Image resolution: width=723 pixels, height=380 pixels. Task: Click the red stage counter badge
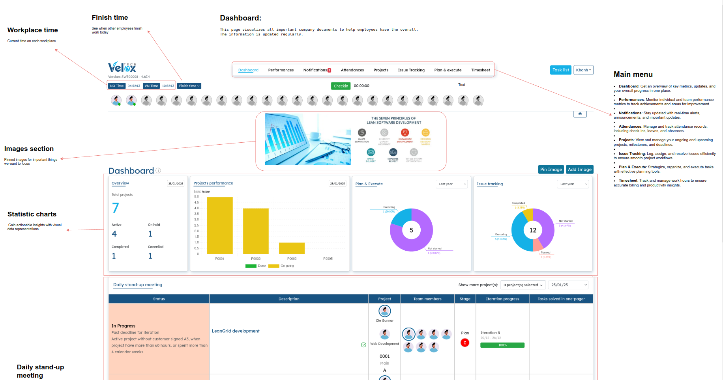pos(465,343)
